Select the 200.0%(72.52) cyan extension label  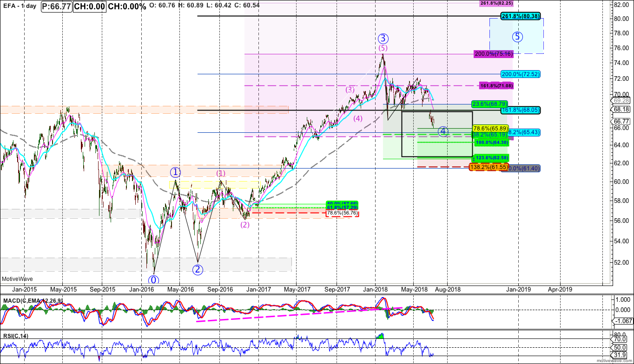coord(521,74)
